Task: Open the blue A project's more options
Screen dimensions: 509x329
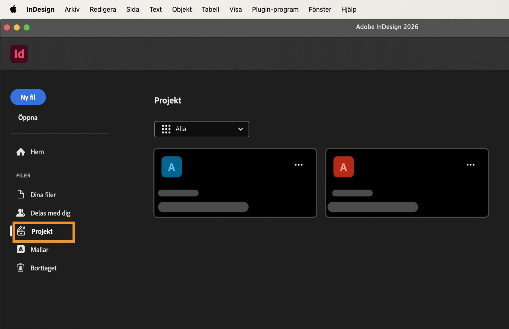Action: pyautogui.click(x=299, y=165)
